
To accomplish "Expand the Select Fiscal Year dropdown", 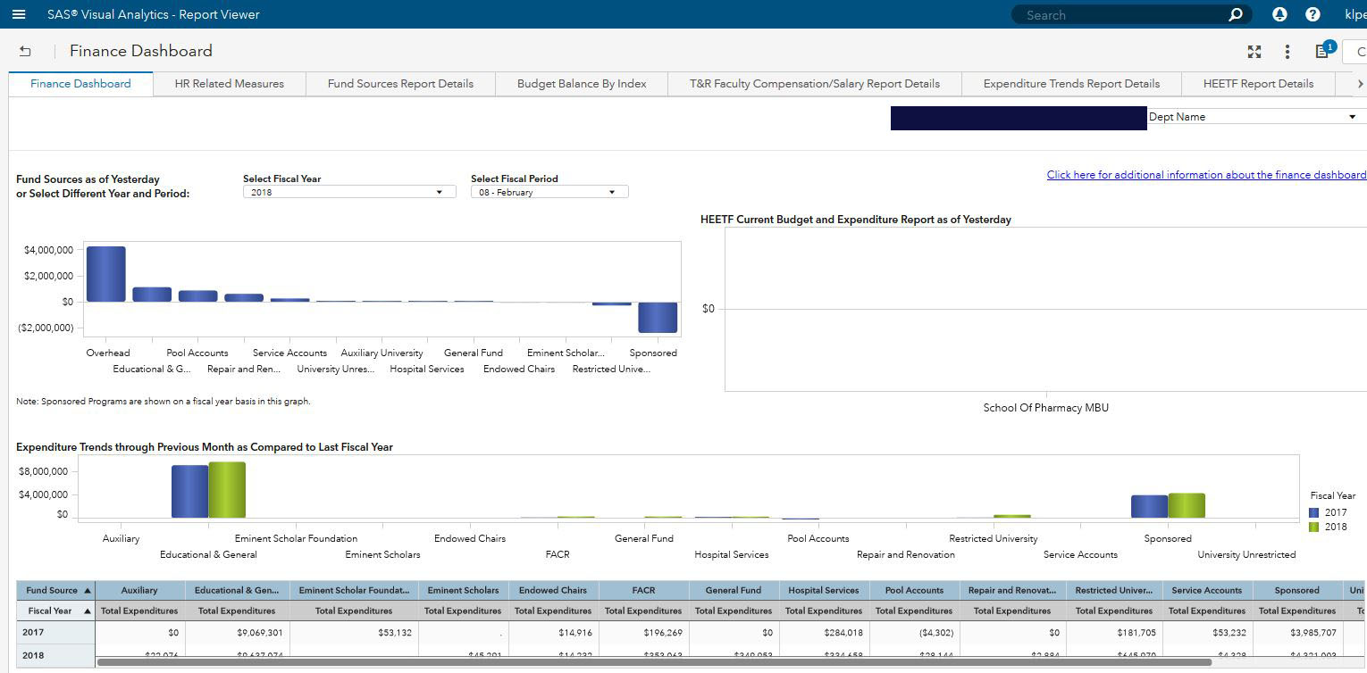I will [x=439, y=192].
